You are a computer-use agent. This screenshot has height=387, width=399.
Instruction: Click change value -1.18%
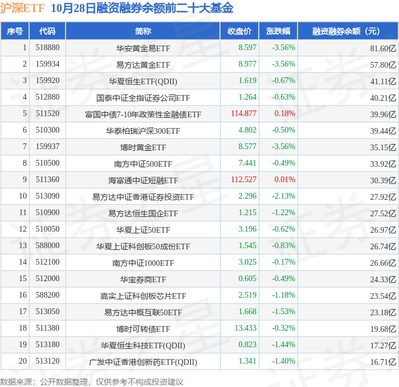pyautogui.click(x=283, y=295)
